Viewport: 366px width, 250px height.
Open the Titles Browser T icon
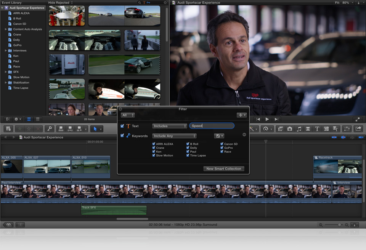317,129
